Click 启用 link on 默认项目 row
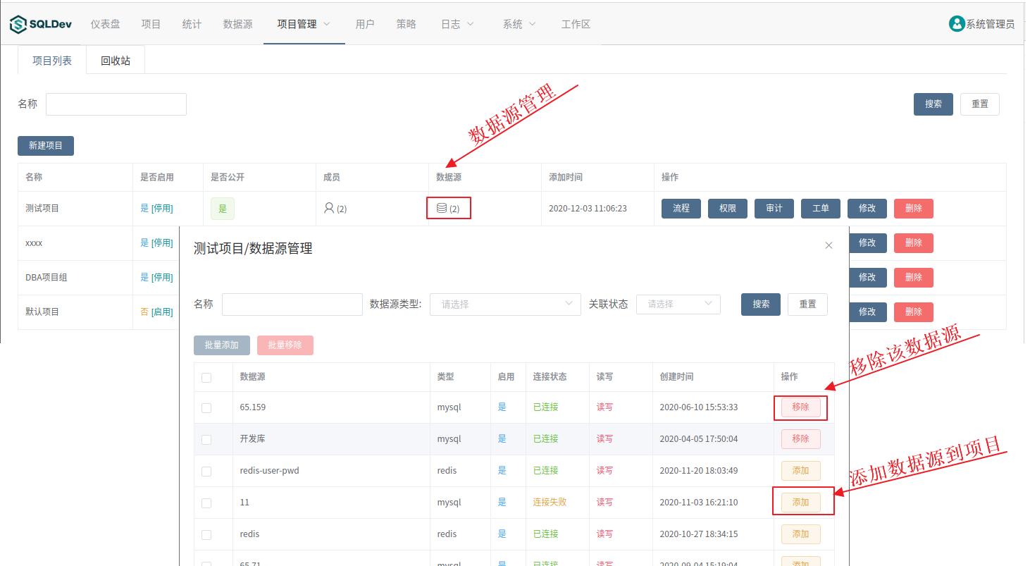 click(x=163, y=312)
